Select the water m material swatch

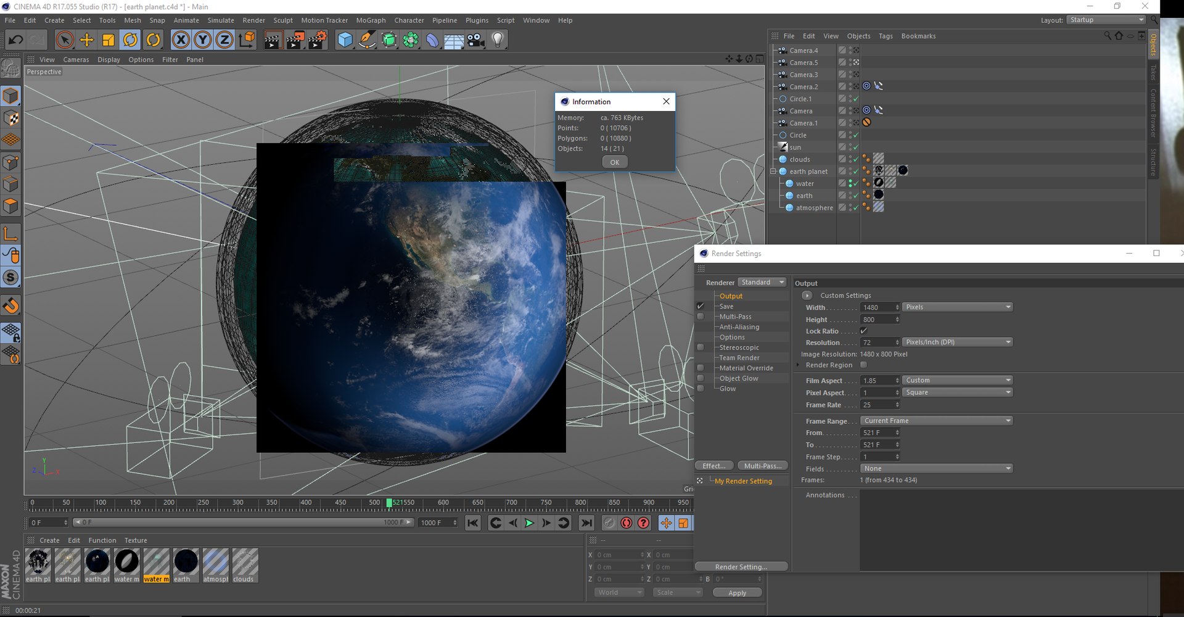click(157, 565)
